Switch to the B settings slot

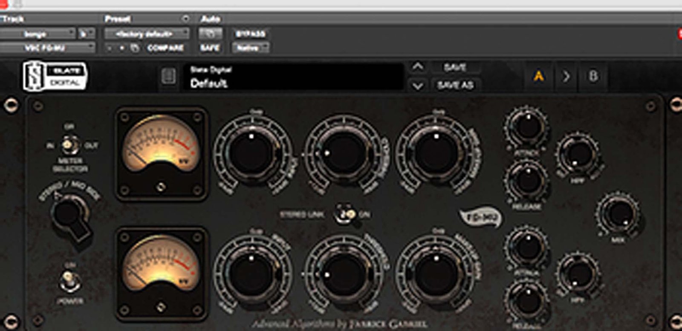pyautogui.click(x=593, y=77)
